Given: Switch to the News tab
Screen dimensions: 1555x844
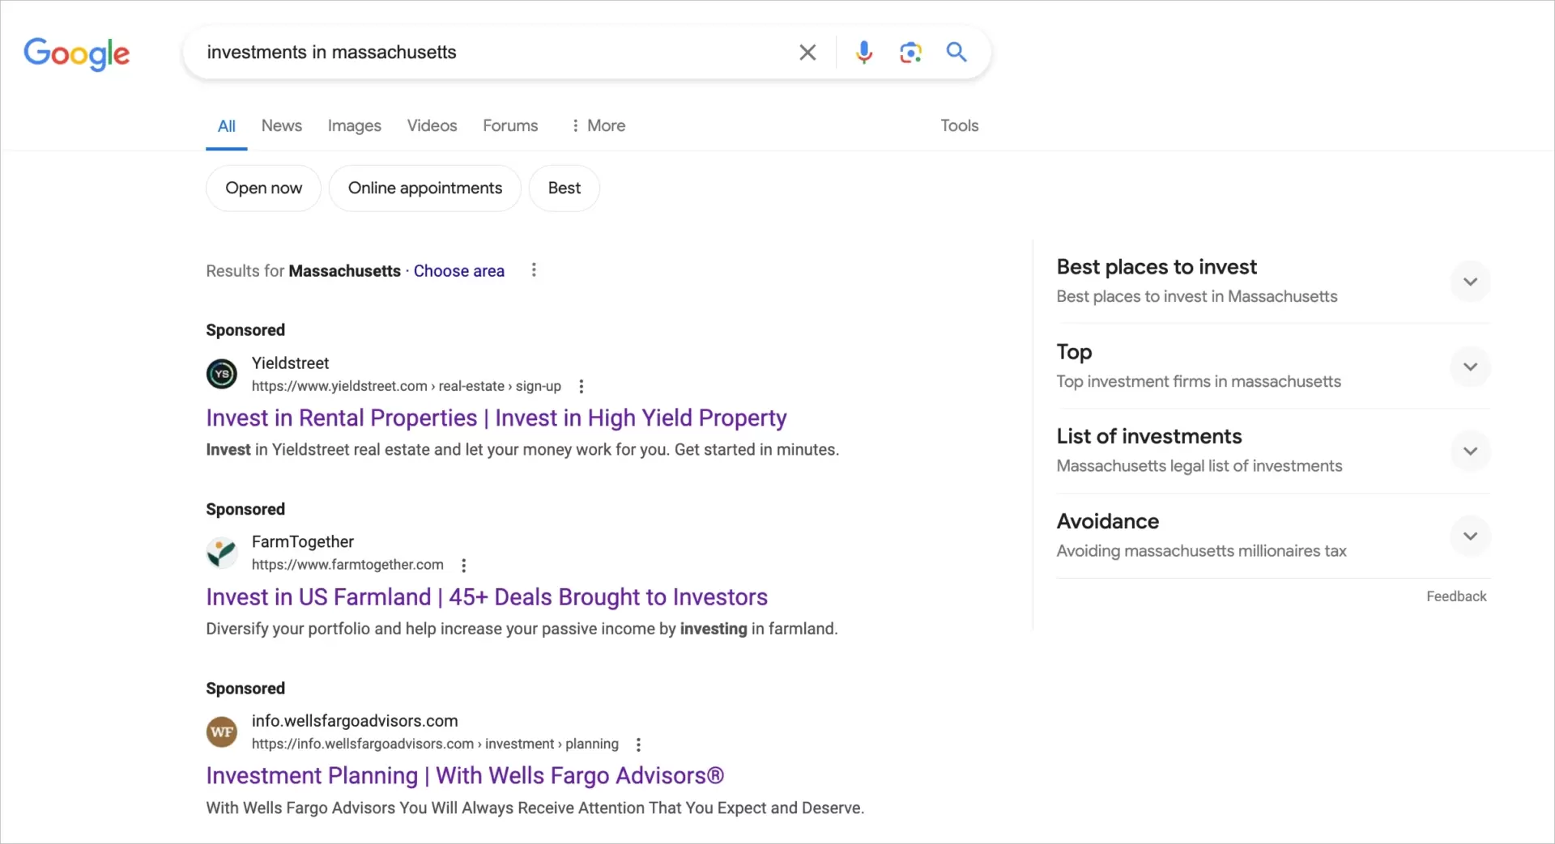Looking at the screenshot, I should click(281, 125).
